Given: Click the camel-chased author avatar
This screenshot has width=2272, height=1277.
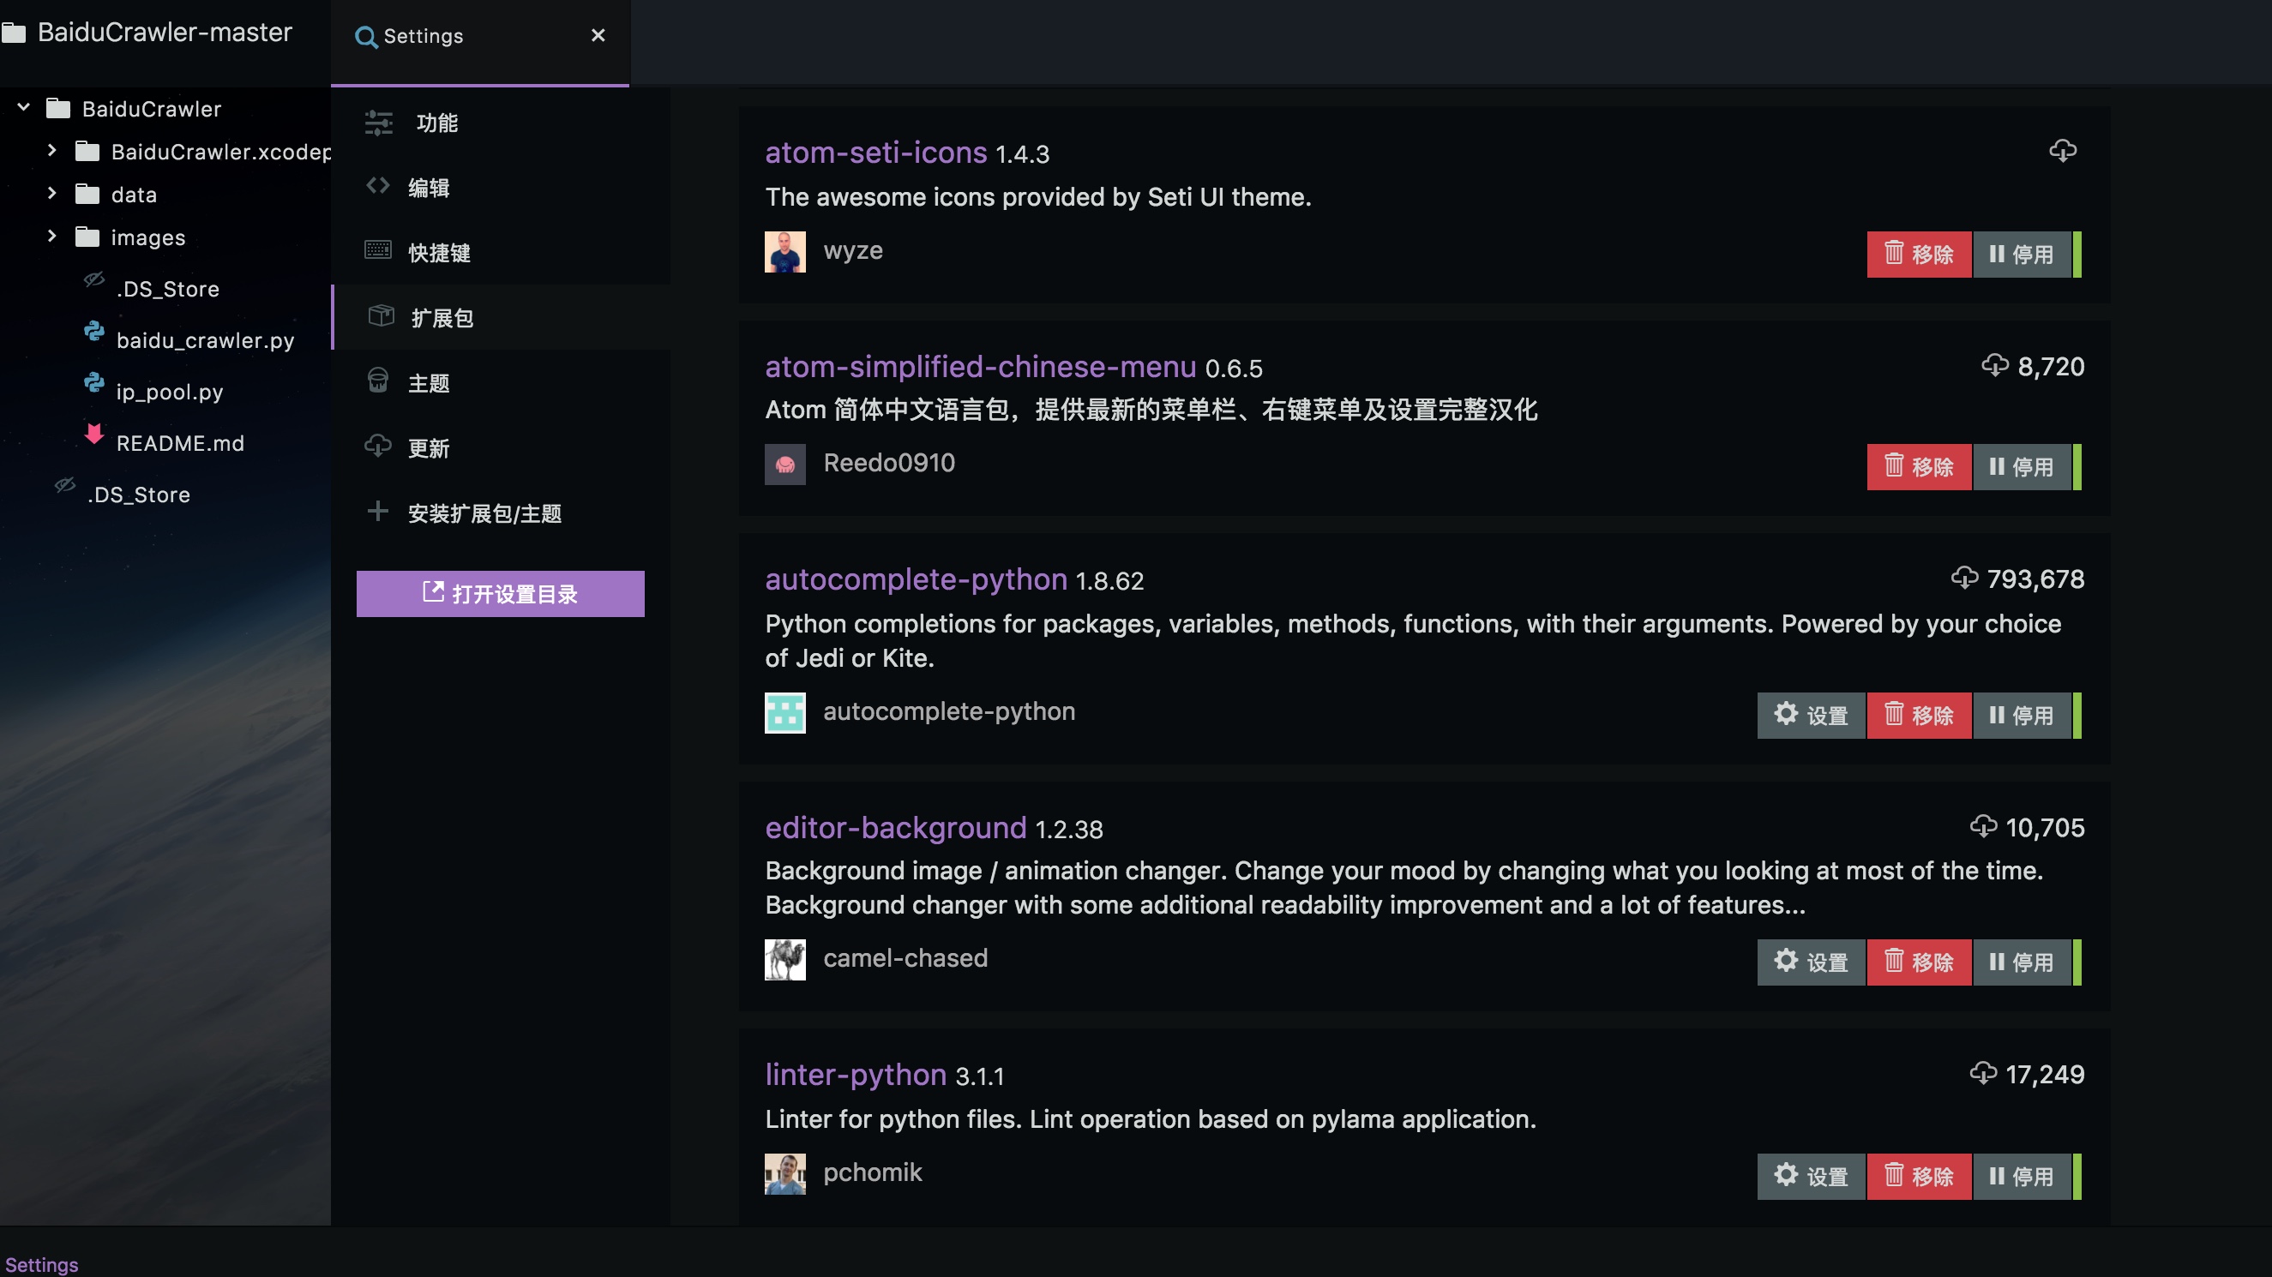Looking at the screenshot, I should (785, 960).
